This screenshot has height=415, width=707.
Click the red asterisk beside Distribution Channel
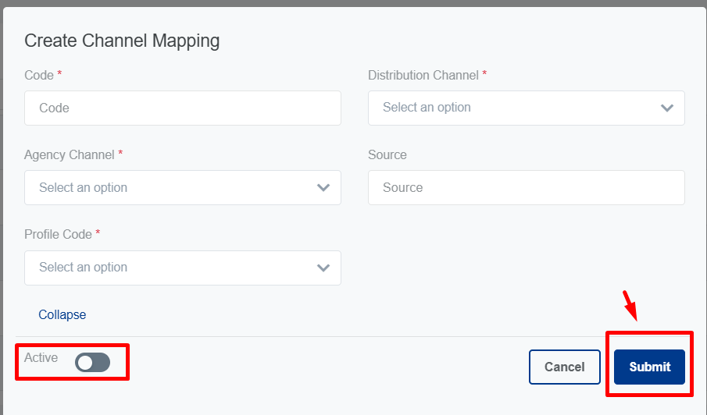pos(484,75)
